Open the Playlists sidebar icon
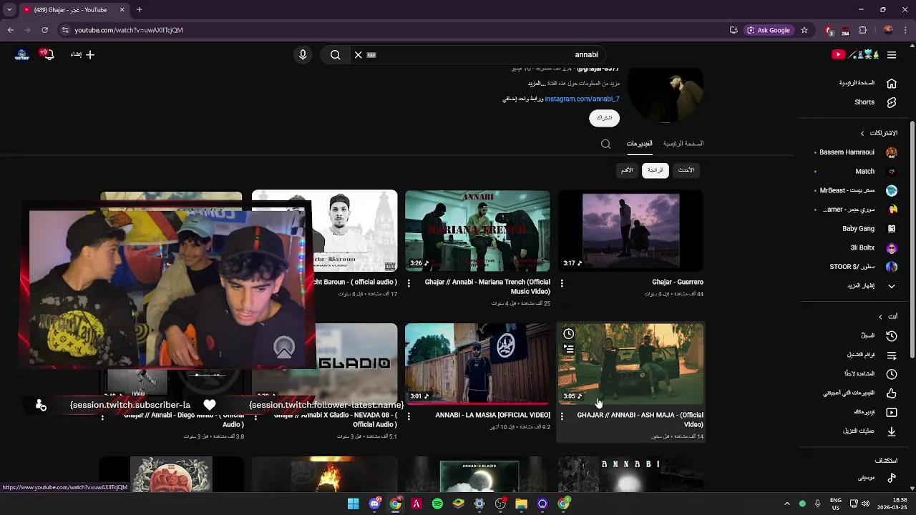The width and height of the screenshot is (916, 515). [x=892, y=355]
